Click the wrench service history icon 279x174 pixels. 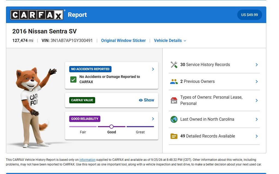(174, 65)
